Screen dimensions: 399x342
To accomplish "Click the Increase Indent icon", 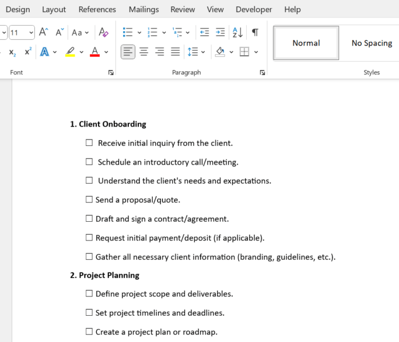I will [221, 32].
